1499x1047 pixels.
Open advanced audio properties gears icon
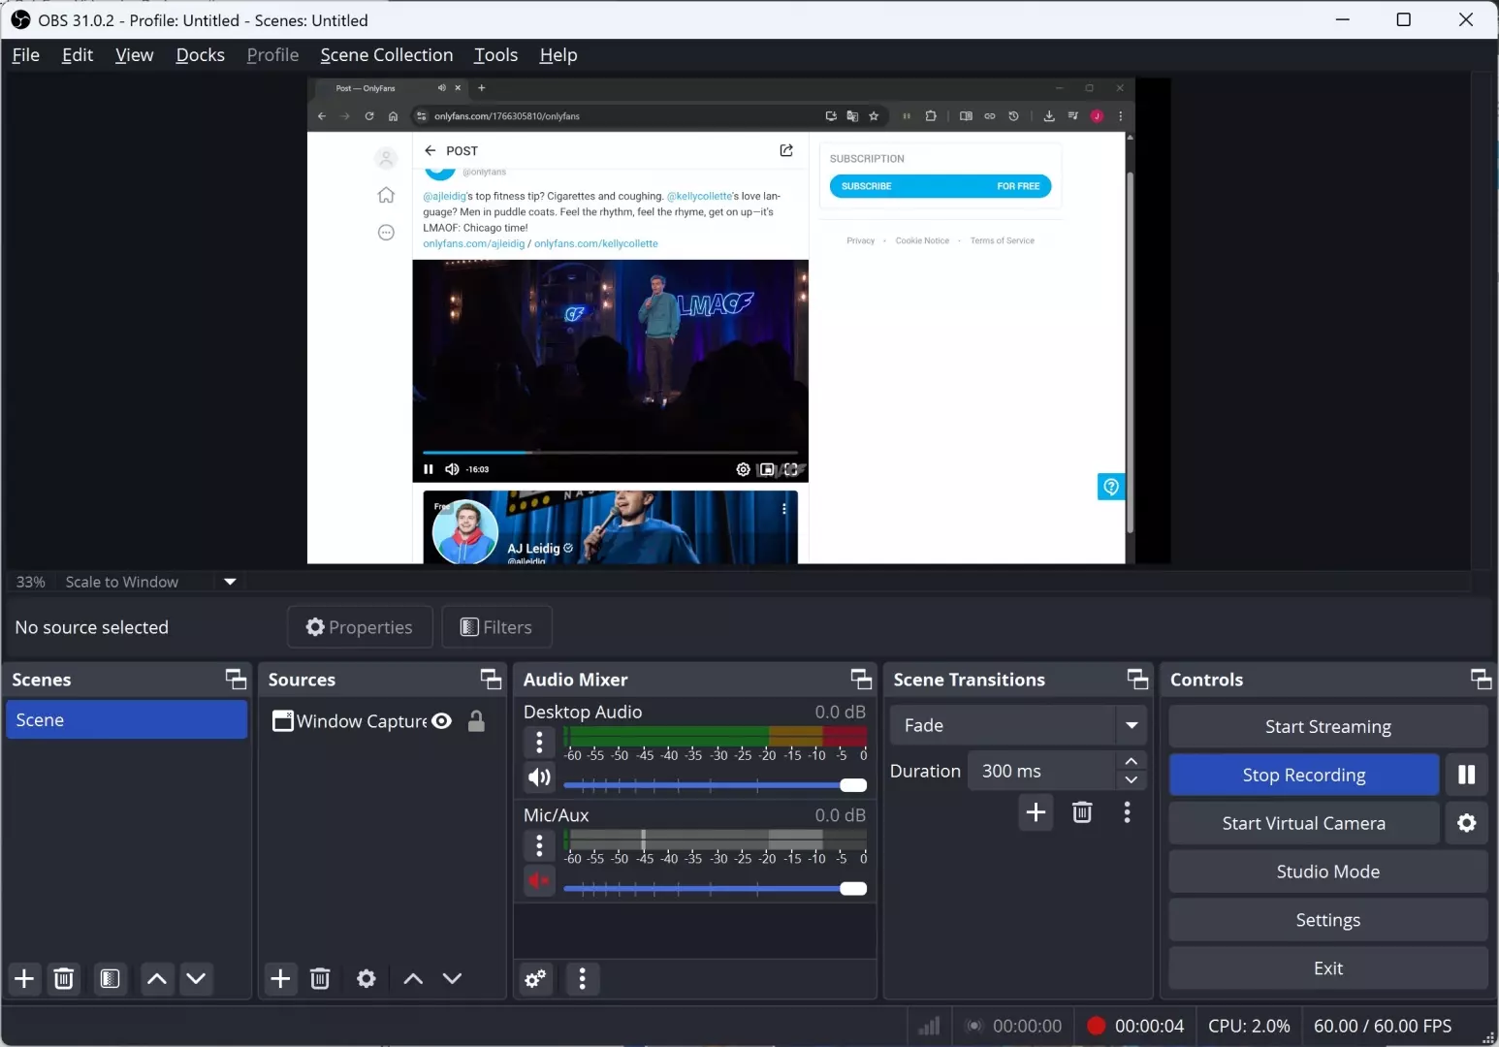pyautogui.click(x=535, y=979)
